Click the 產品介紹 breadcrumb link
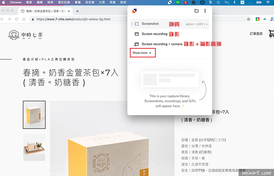This screenshot has height=176, width=274. tap(30, 59)
